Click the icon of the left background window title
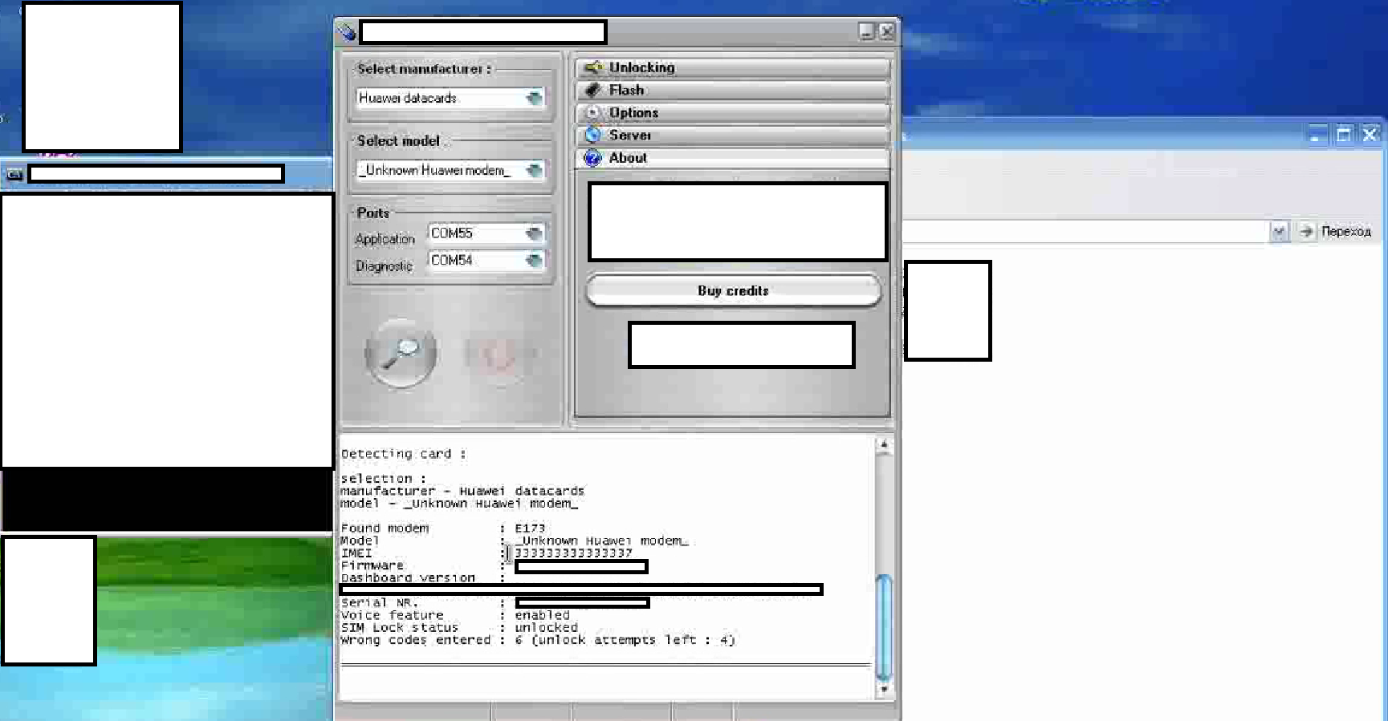Viewport: 1388px width, 721px height. tap(14, 174)
